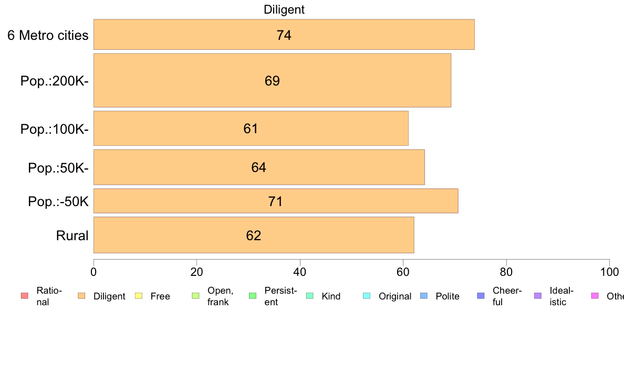
Task: Click the Diligent legend label text
Action: click(x=109, y=296)
